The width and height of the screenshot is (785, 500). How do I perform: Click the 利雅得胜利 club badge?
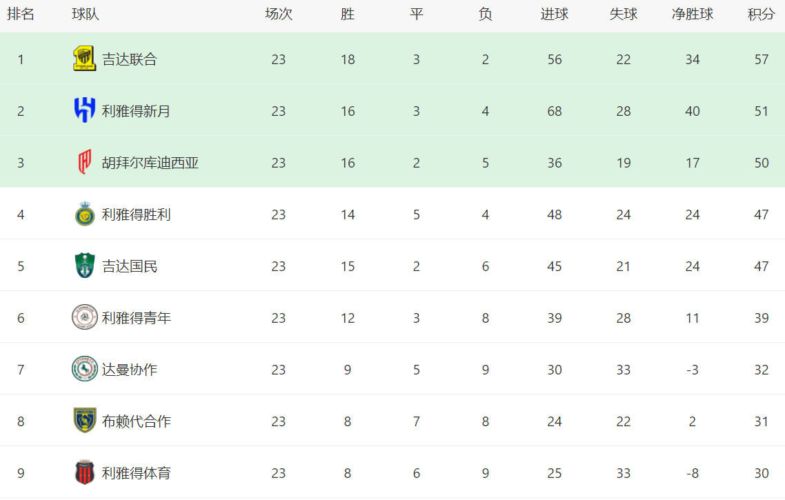point(84,214)
